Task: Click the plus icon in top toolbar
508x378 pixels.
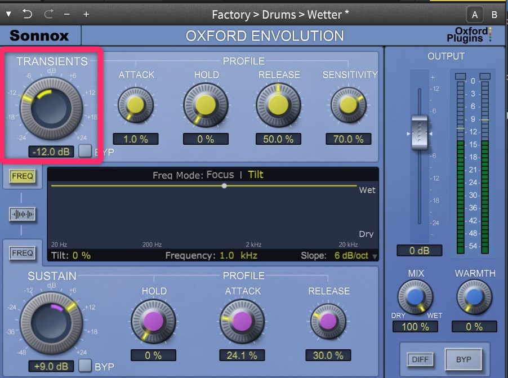Action: tap(86, 14)
